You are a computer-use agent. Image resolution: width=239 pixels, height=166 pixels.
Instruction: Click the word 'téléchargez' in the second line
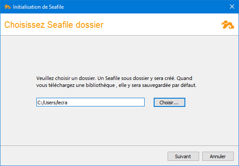pyautogui.click(x=61, y=85)
